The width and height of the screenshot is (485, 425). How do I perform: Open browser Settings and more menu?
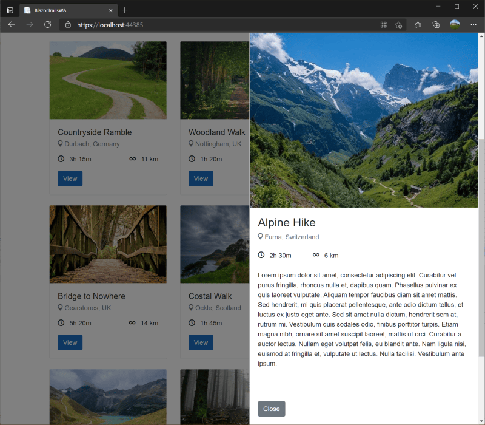(x=473, y=25)
